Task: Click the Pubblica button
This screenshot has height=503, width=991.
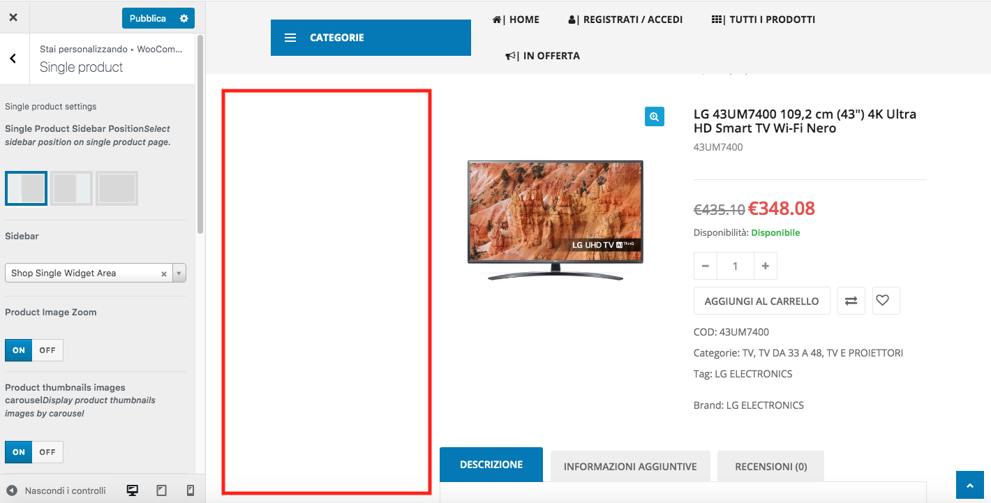Action: point(148,18)
